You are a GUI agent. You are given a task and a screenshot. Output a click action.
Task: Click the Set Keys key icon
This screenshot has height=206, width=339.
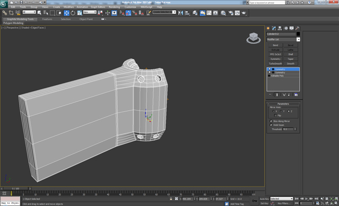(x=254, y=201)
